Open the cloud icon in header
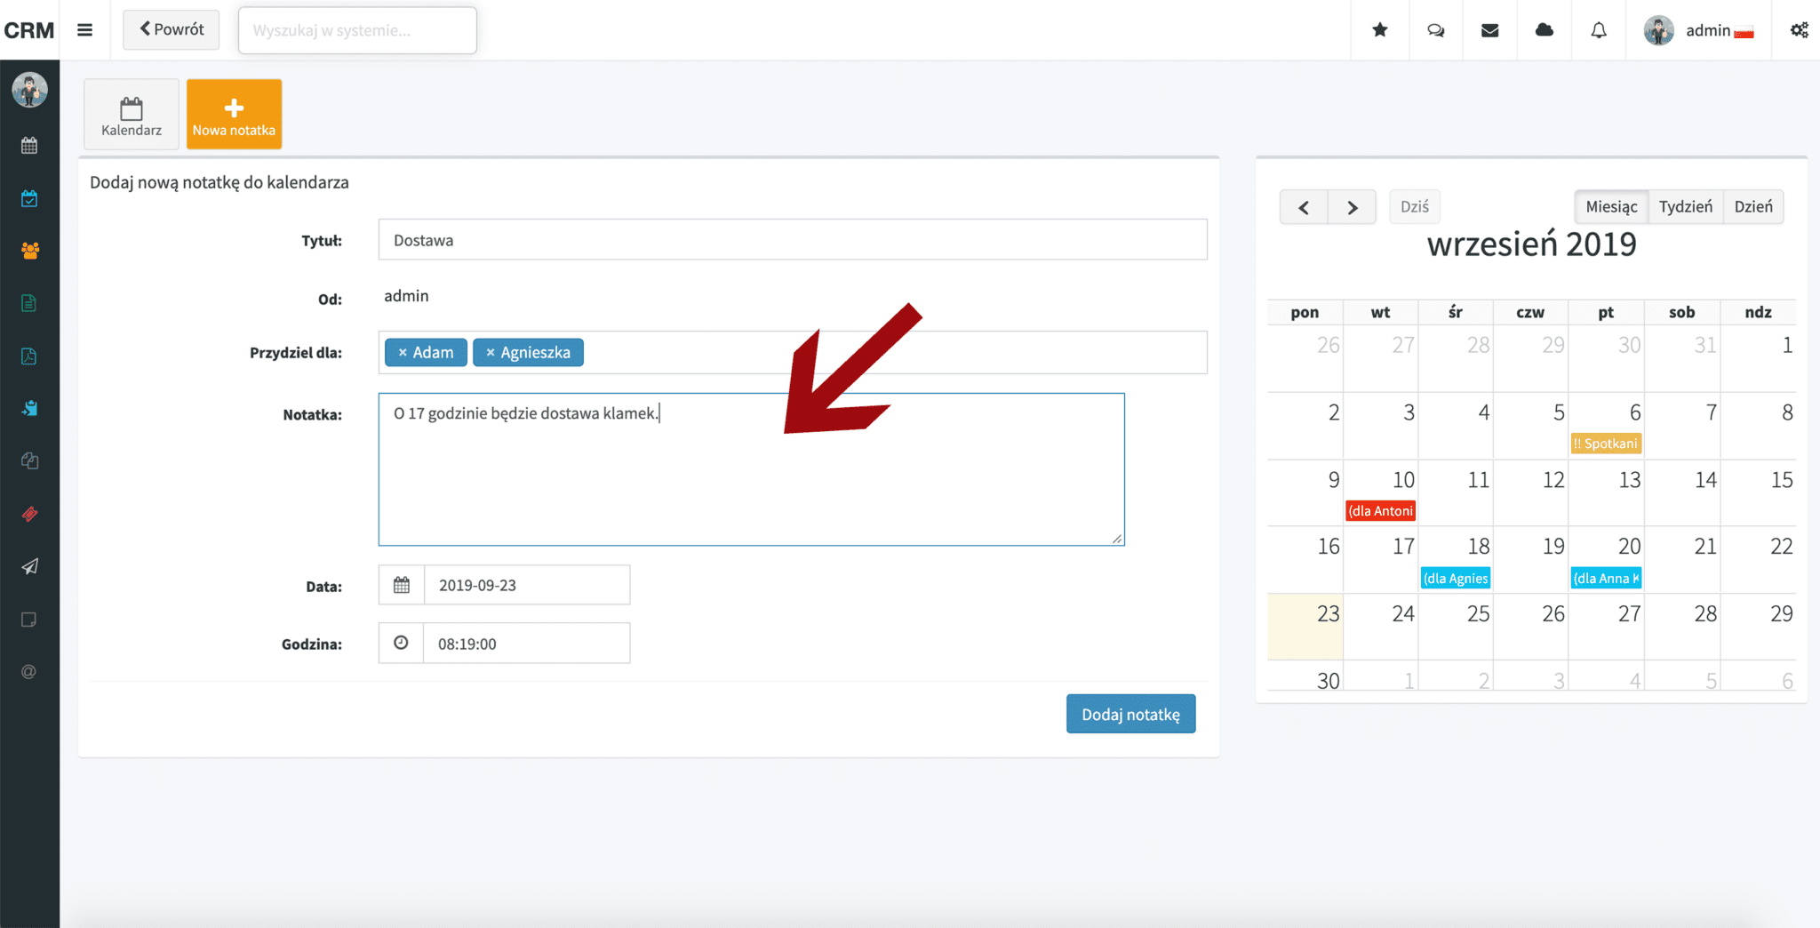The height and width of the screenshot is (928, 1820). (x=1545, y=30)
